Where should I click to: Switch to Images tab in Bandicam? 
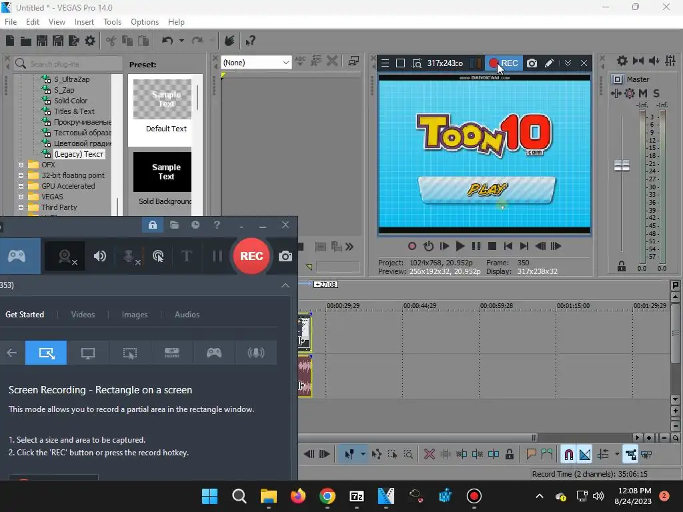pos(135,315)
